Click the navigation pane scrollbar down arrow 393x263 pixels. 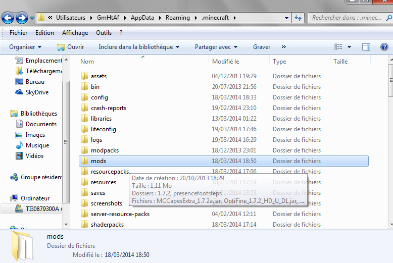[x=66, y=225]
